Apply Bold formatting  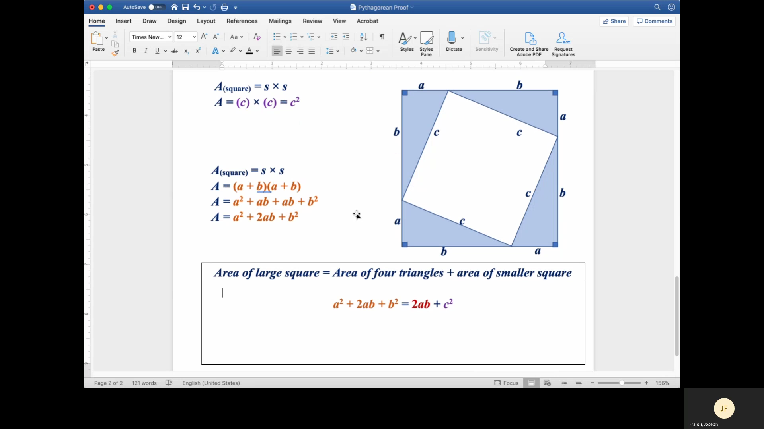click(x=134, y=50)
